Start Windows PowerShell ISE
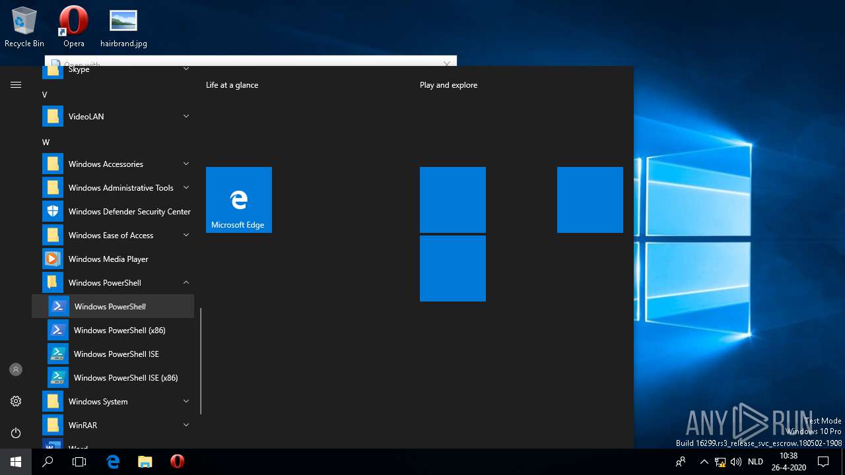The width and height of the screenshot is (845, 475). point(113,354)
